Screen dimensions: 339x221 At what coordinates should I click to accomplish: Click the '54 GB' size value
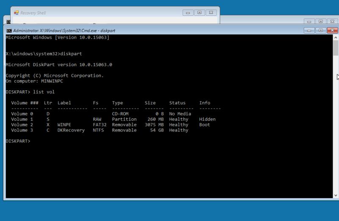[x=157, y=130]
